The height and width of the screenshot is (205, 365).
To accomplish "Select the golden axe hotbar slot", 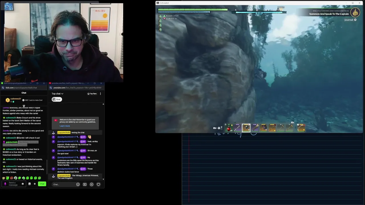I will (290, 128).
